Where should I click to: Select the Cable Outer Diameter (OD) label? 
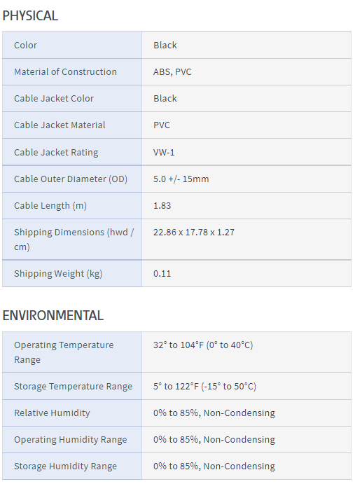(71, 179)
